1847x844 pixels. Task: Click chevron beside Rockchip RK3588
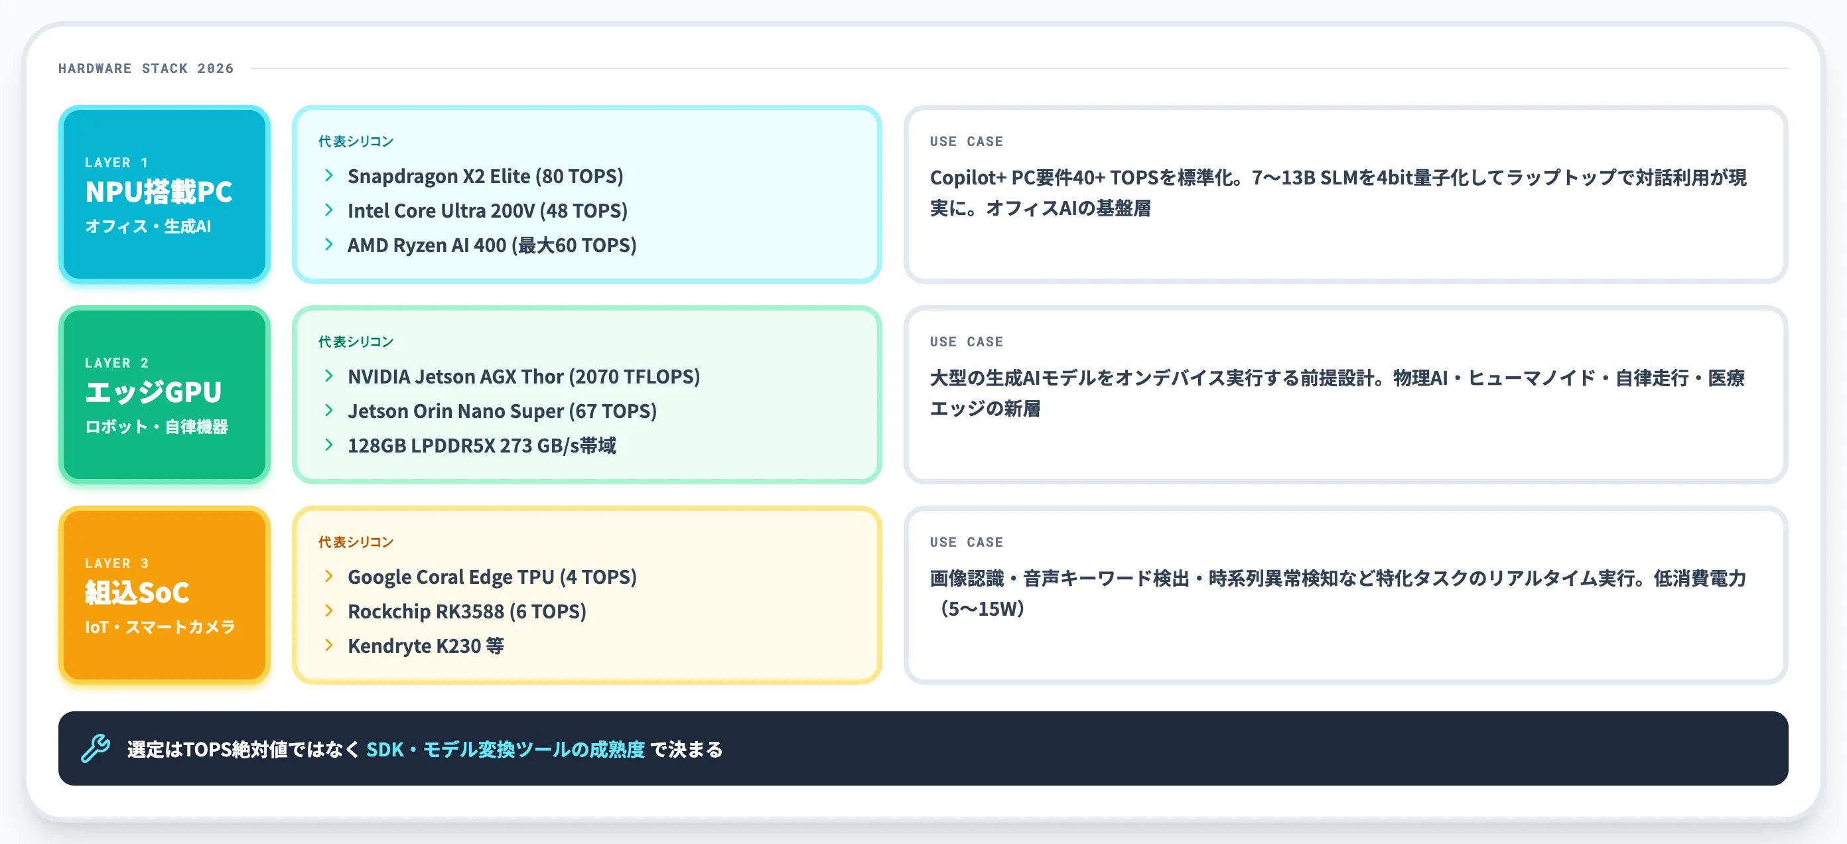pos(329,611)
